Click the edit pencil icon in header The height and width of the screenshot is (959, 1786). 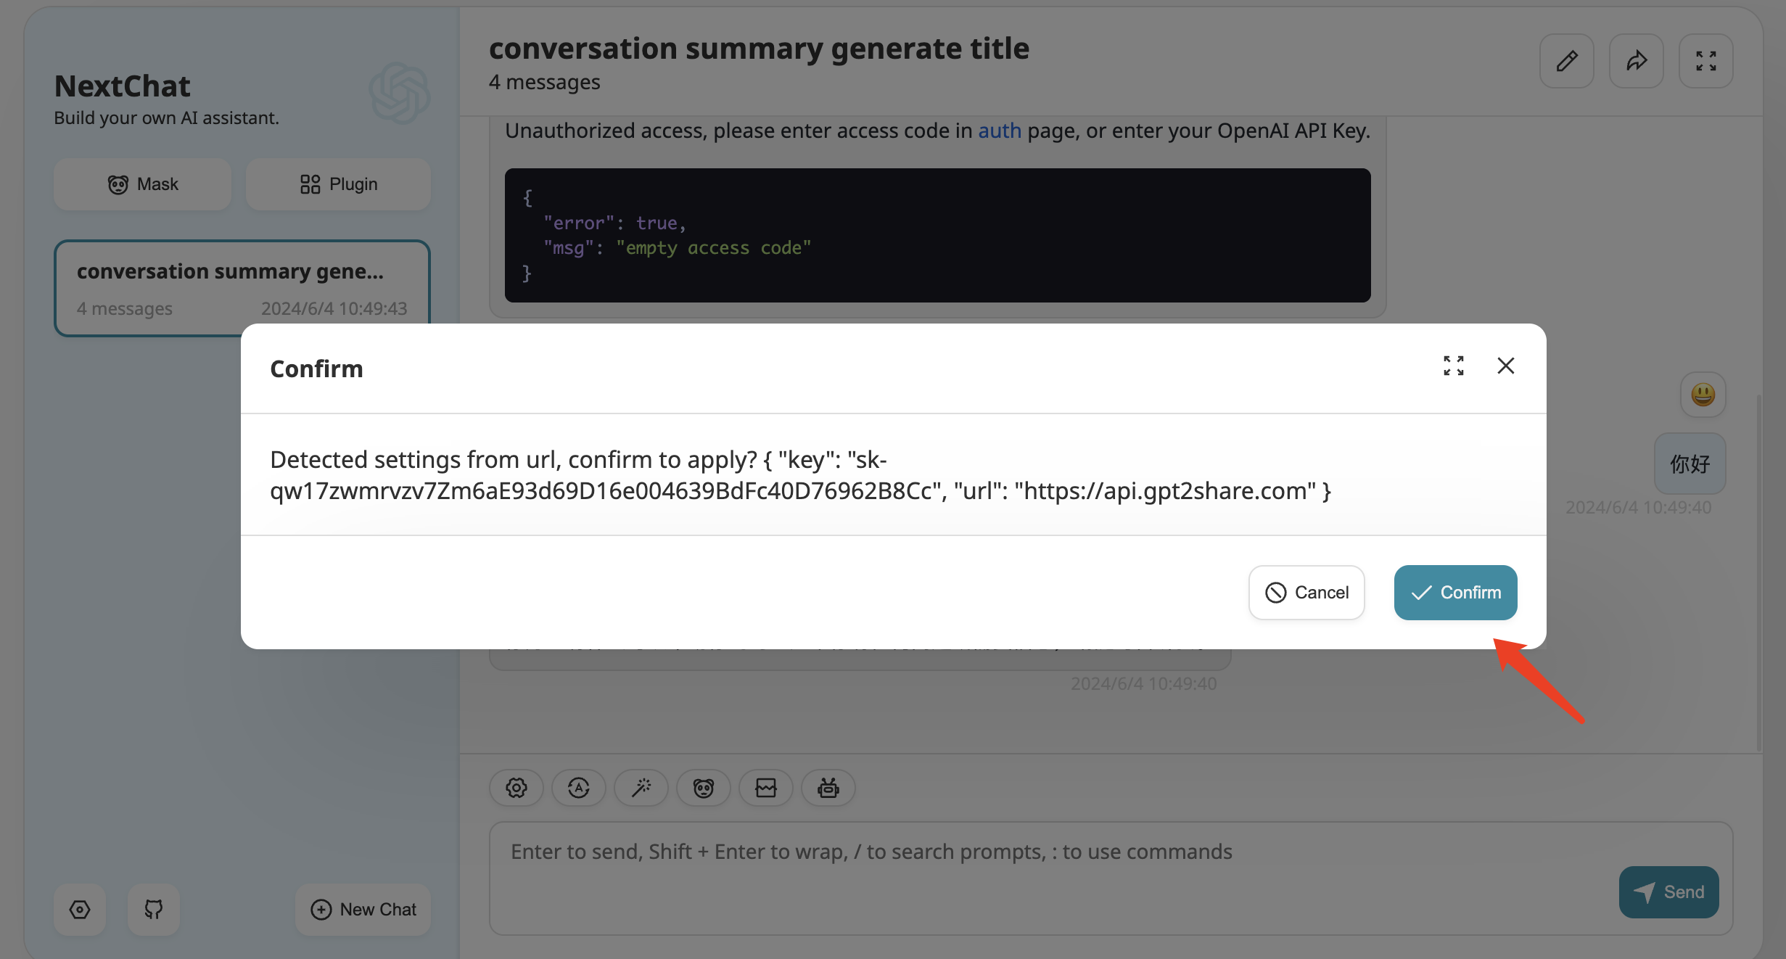click(1566, 61)
